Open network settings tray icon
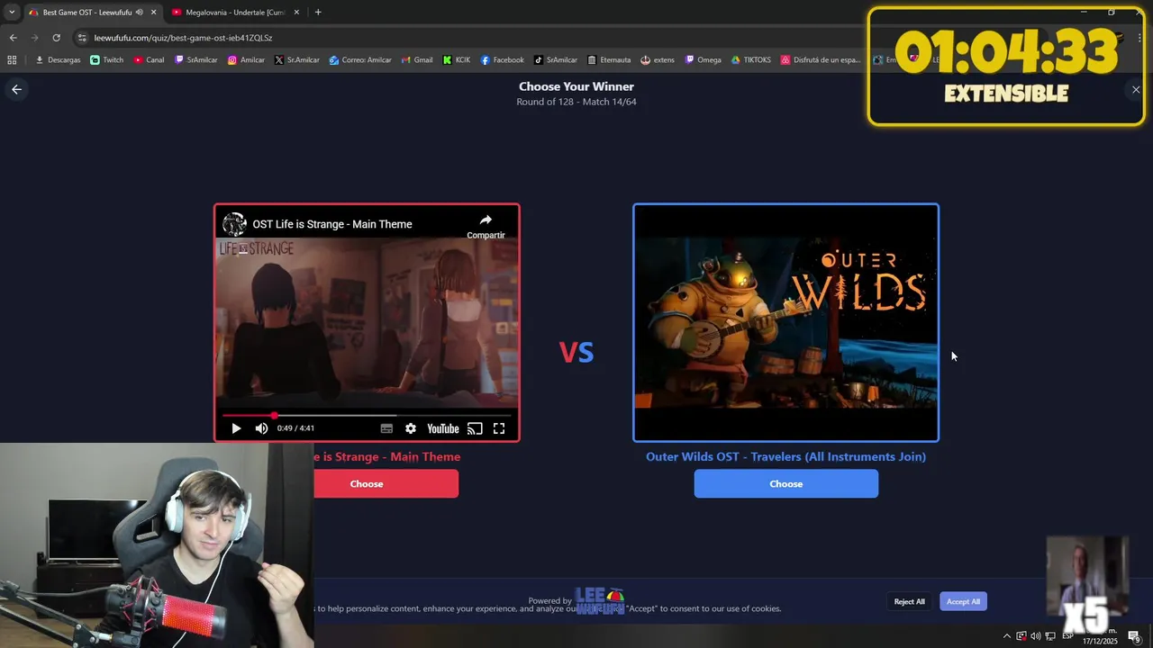Screen dimensions: 1153x648 point(1050,636)
